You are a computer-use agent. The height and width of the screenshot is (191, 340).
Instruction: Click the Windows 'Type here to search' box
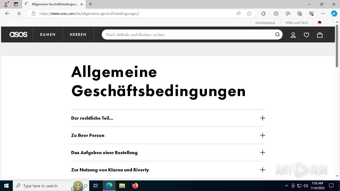(x=50, y=186)
